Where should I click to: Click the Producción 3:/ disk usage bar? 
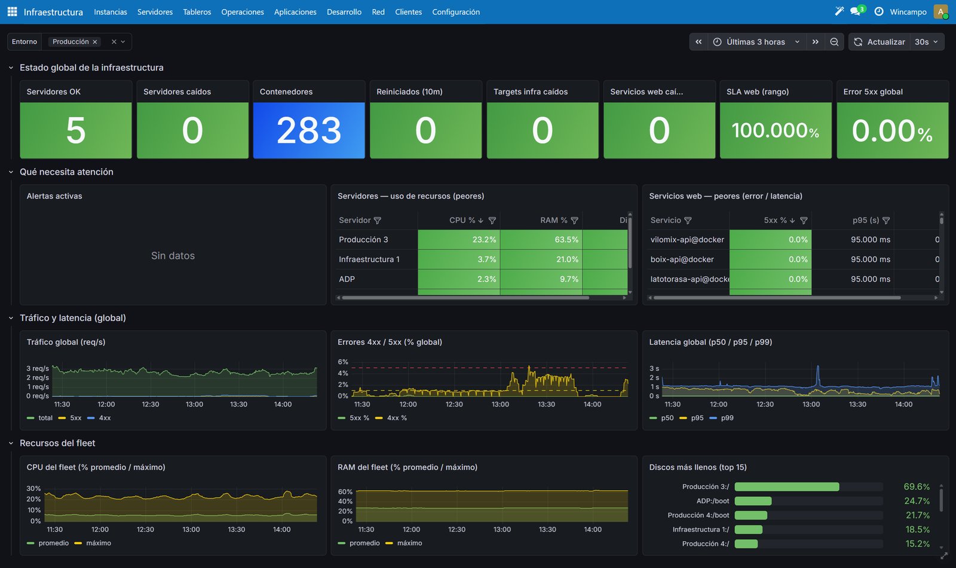tap(808, 487)
